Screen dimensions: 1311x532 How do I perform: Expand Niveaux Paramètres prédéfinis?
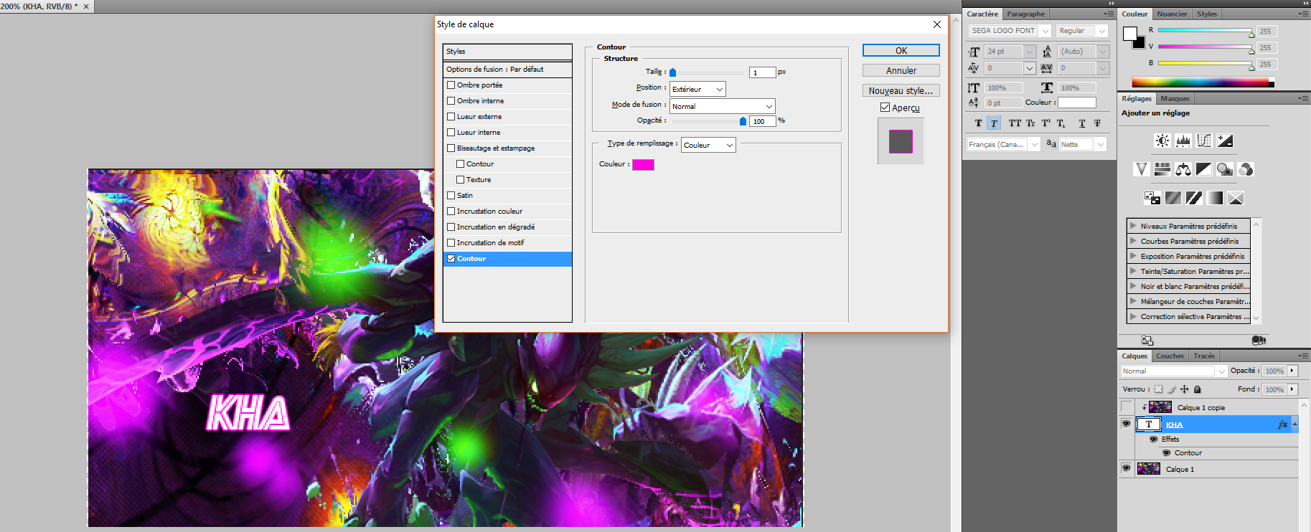[1133, 226]
